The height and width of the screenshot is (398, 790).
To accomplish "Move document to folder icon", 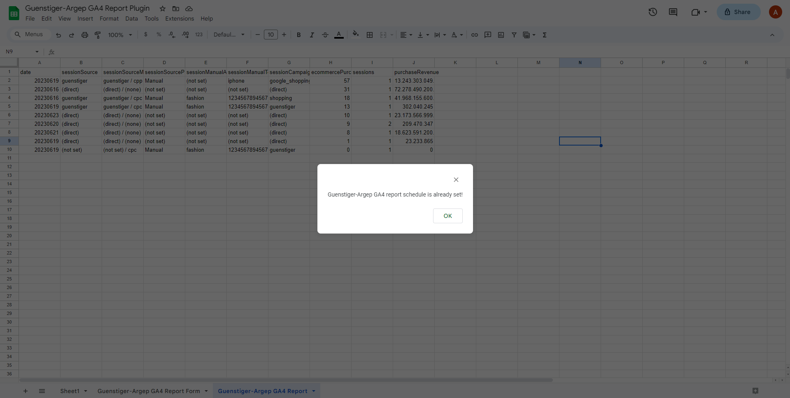I will tap(176, 9).
